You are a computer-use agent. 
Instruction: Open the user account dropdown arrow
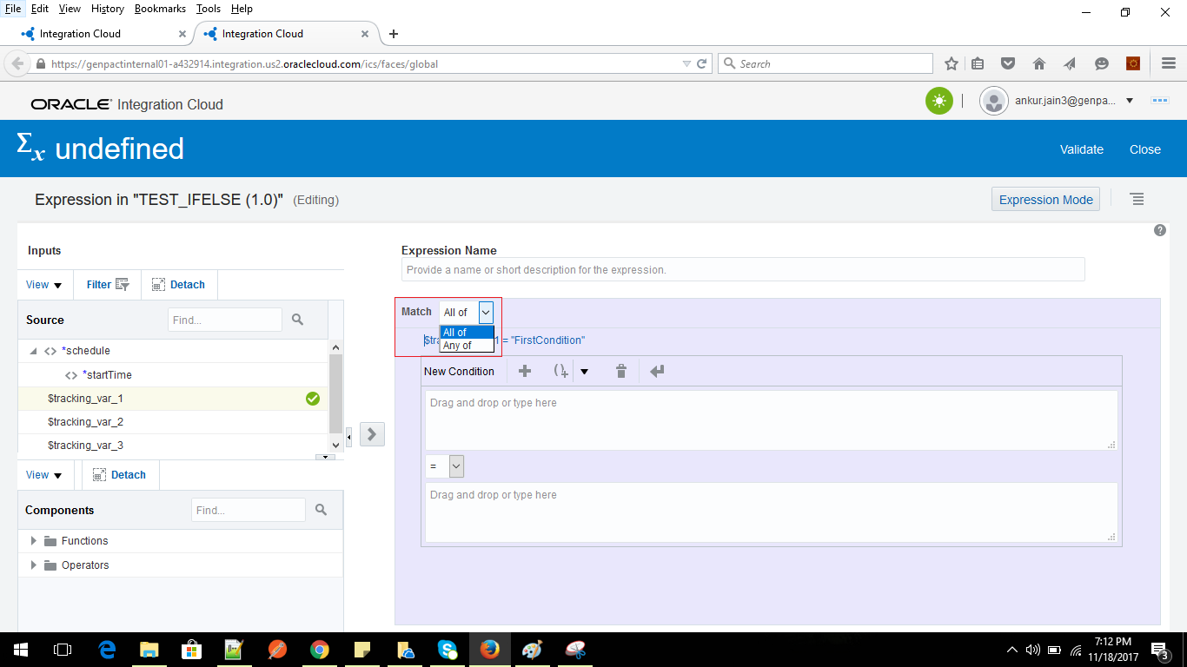click(x=1130, y=101)
